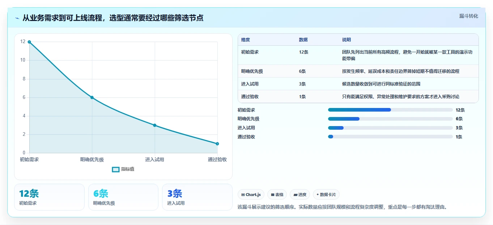The height and width of the screenshot is (225, 493).
Task: Click the 明确优先级 x-axis label
Action: 92,159
